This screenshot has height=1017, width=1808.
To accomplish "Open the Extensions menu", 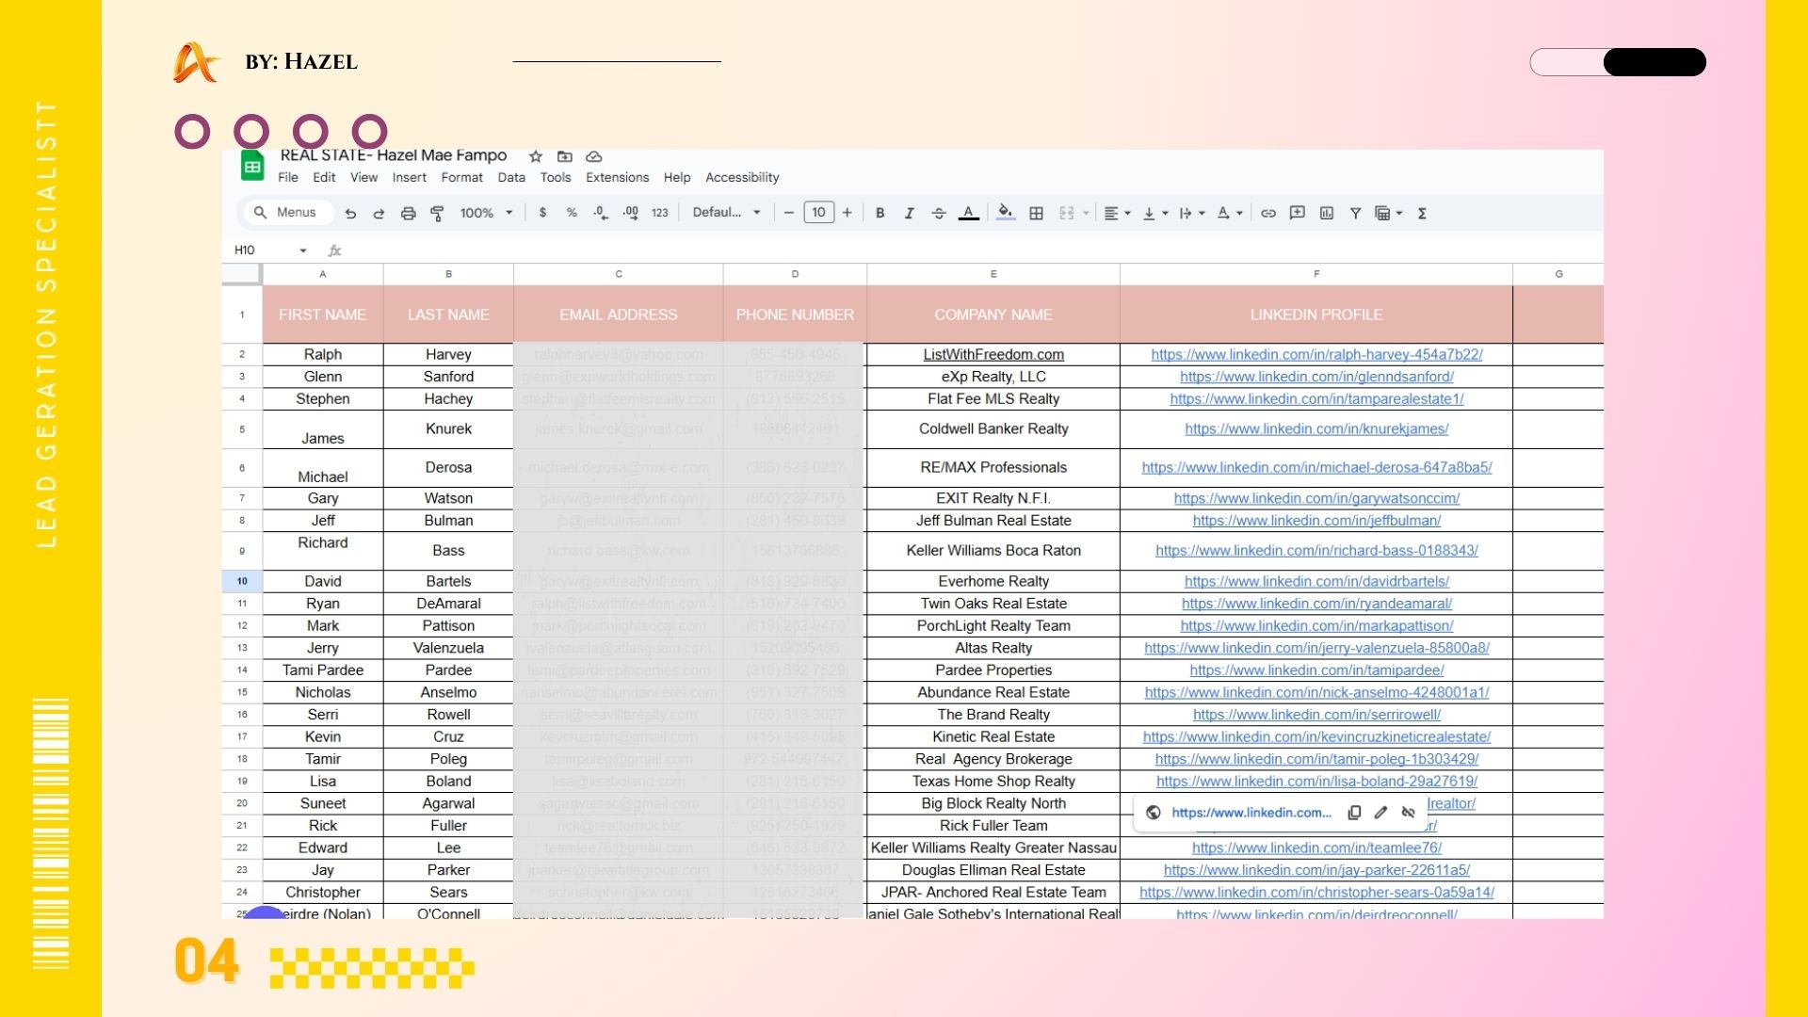I will click(x=618, y=177).
